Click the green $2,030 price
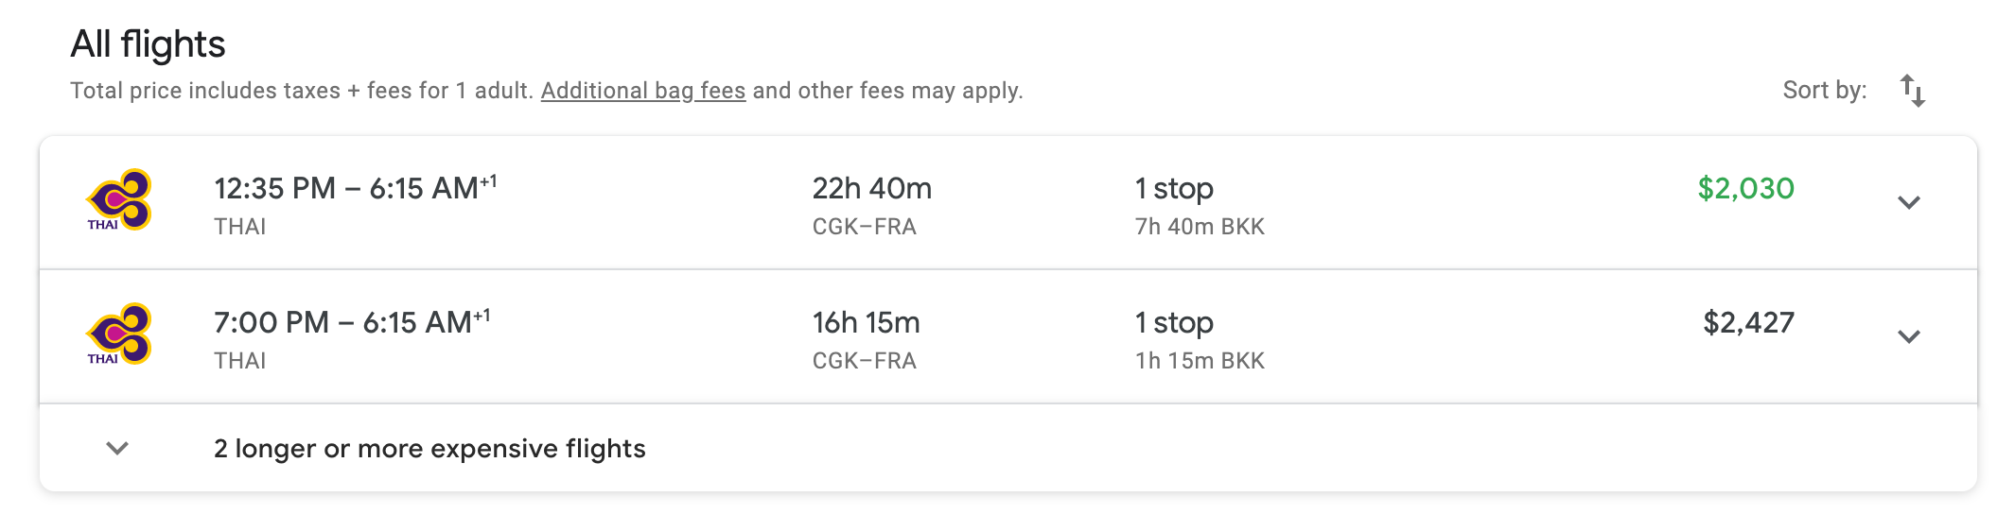Image resolution: width=2015 pixels, height=531 pixels. [1745, 188]
